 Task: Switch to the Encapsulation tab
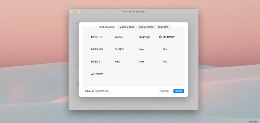tap(107, 27)
